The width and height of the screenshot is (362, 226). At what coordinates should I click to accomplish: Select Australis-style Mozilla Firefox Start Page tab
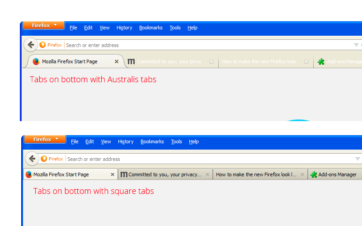tap(76, 61)
